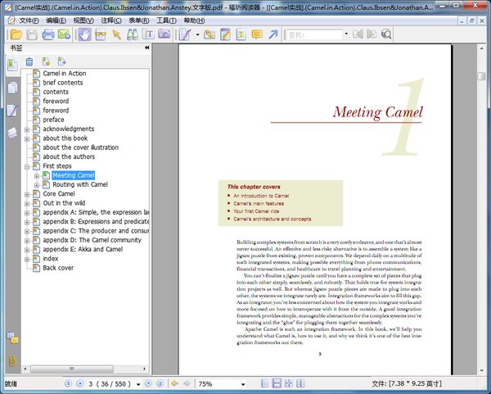Open the Pages thumbnail side panel
The width and height of the screenshot is (491, 394).
pyautogui.click(x=12, y=87)
